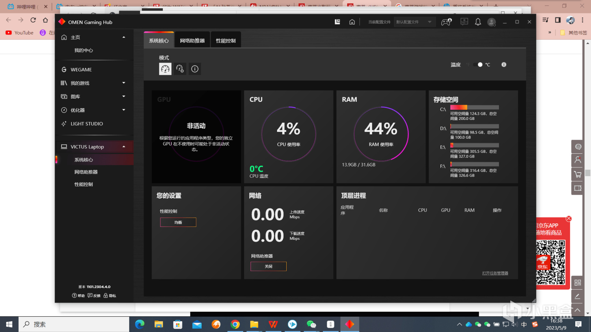Open the user account avatar in OMEN header
The height and width of the screenshot is (332, 591).
[491, 22]
